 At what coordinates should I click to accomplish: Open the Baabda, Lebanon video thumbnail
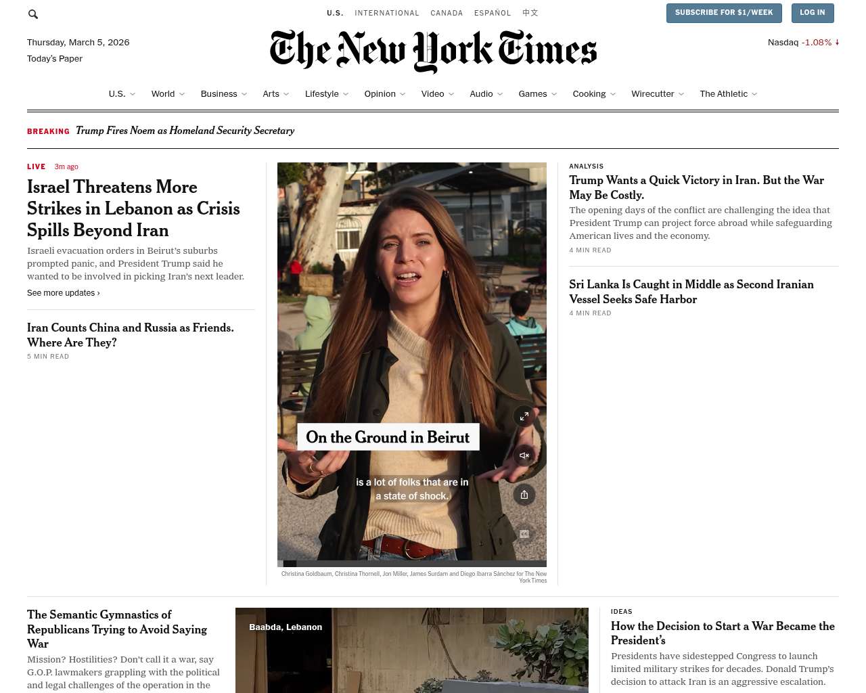click(x=412, y=650)
